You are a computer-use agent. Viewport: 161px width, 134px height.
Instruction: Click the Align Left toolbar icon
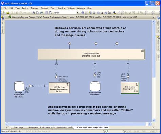click(x=126, y=13)
